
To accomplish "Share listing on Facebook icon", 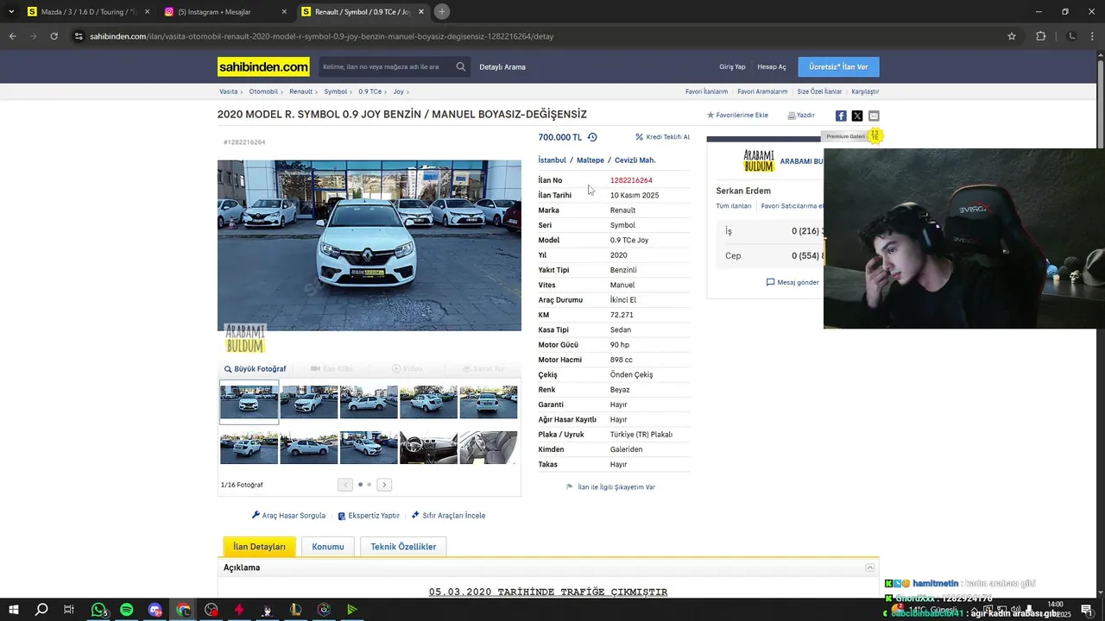I will click(x=841, y=116).
